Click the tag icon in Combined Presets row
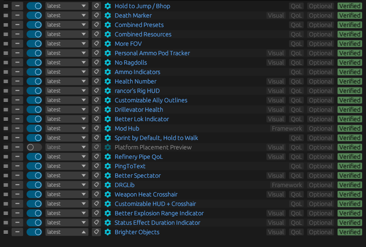 click(96, 25)
